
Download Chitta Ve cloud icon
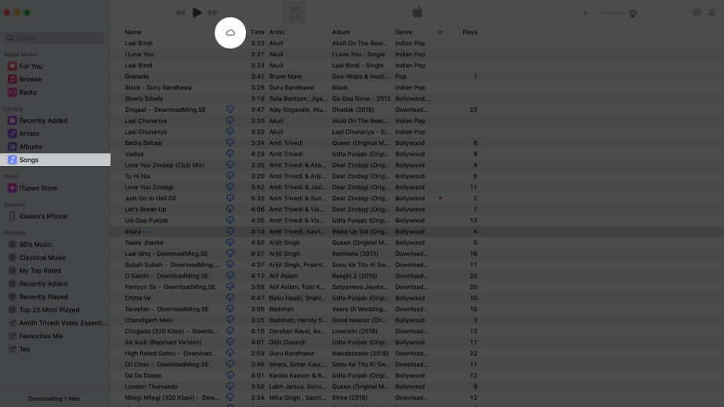click(x=230, y=297)
